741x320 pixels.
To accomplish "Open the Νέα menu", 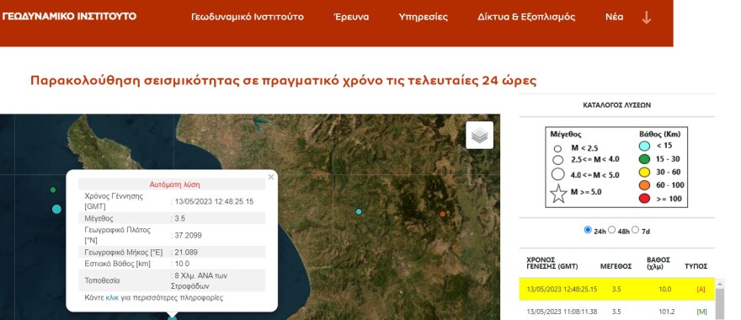I will [x=615, y=17].
